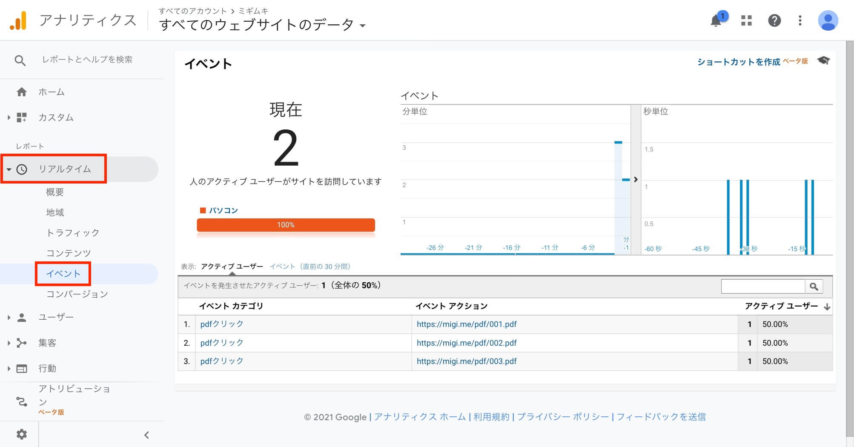
Task: Expand the カスタム section arrow
Action: (9, 117)
